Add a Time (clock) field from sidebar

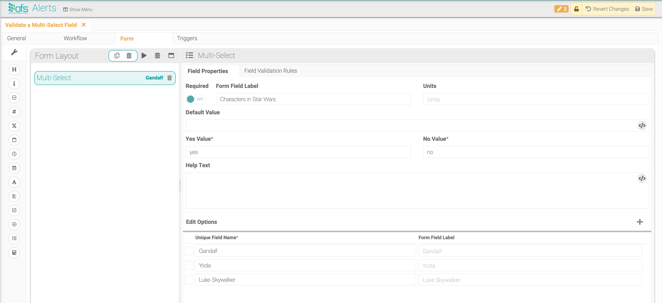click(14, 154)
